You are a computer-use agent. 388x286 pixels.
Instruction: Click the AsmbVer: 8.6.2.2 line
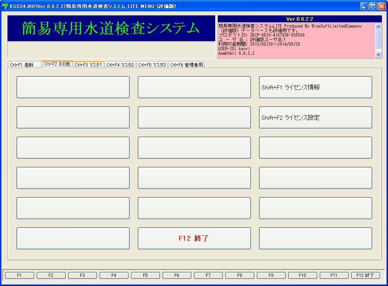tap(236, 53)
